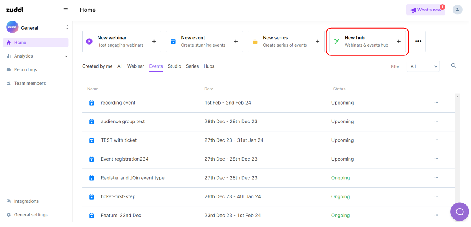Image resolution: width=471 pixels, height=227 pixels.
Task: Click the zuddl logo
Action: [x=15, y=10]
